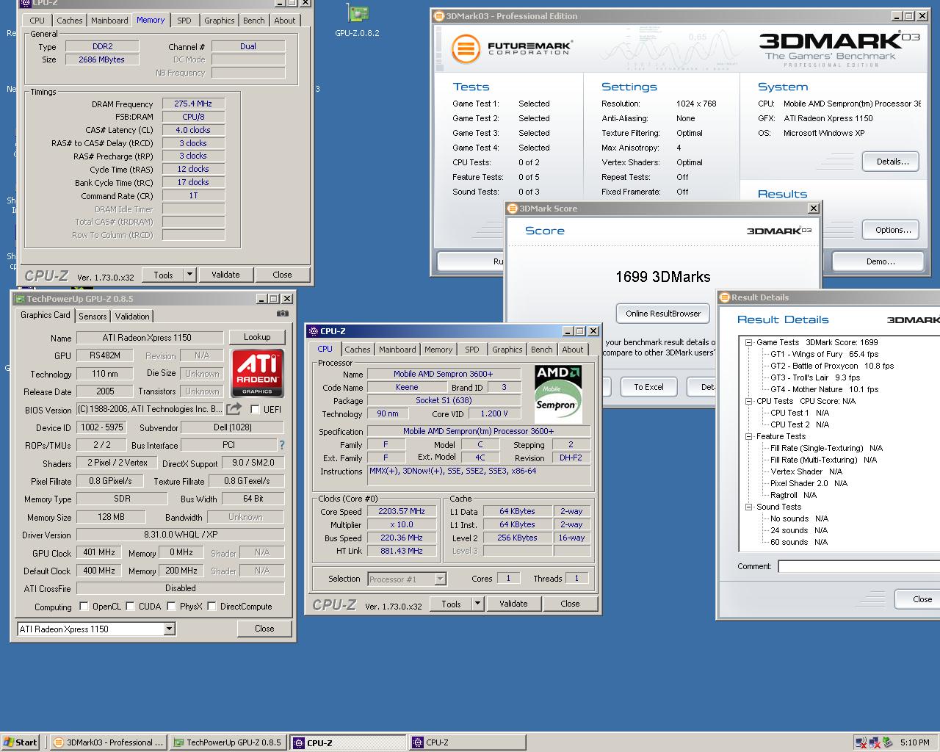The height and width of the screenshot is (752, 940).
Task: Click the 1699 3DMarks score text
Action: tap(663, 277)
